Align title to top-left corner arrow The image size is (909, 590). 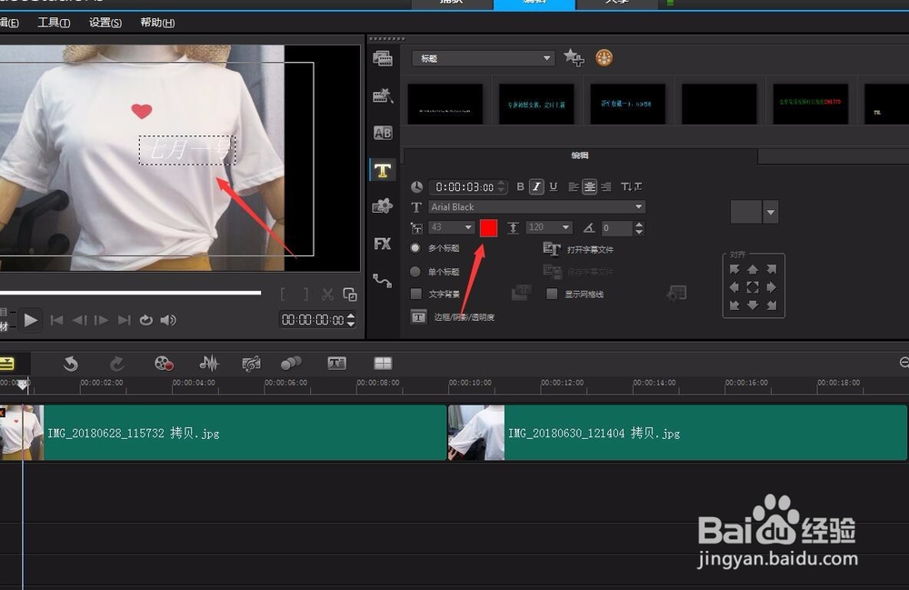734,269
